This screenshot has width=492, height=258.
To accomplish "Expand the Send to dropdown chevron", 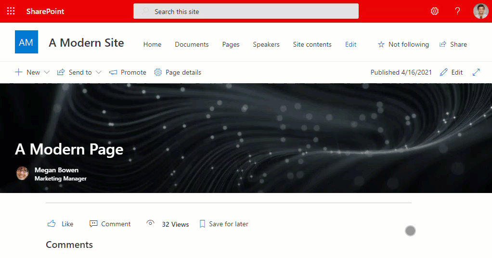I will (99, 73).
